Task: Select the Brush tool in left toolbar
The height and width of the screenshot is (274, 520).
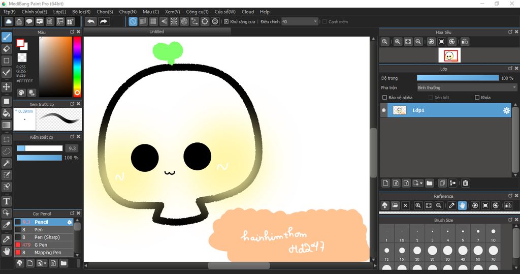Action: click(x=7, y=37)
